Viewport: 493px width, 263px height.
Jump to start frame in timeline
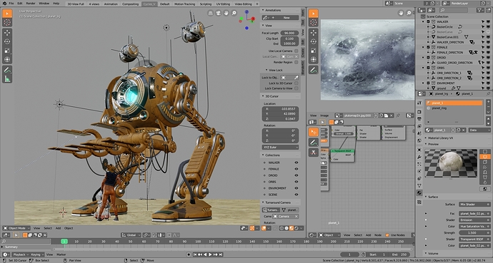coord(195,254)
